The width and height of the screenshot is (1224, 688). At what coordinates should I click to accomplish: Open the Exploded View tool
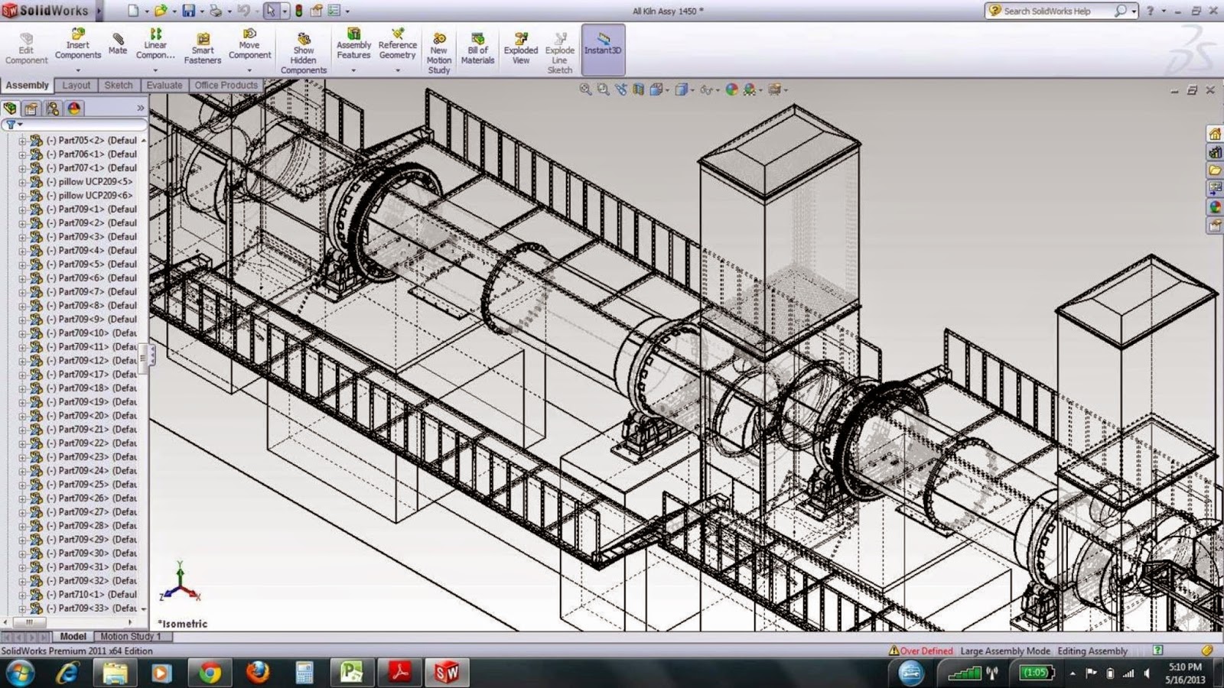tap(521, 47)
